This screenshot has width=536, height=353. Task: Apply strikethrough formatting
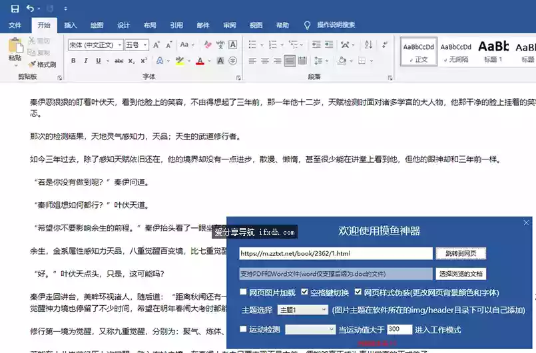click(119, 60)
